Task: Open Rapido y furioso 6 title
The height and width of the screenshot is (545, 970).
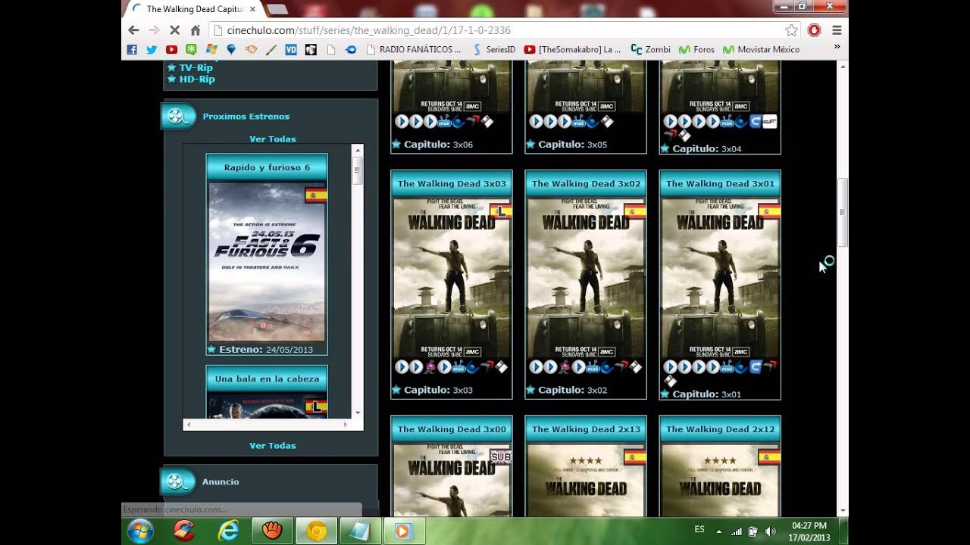Action: coord(267,167)
